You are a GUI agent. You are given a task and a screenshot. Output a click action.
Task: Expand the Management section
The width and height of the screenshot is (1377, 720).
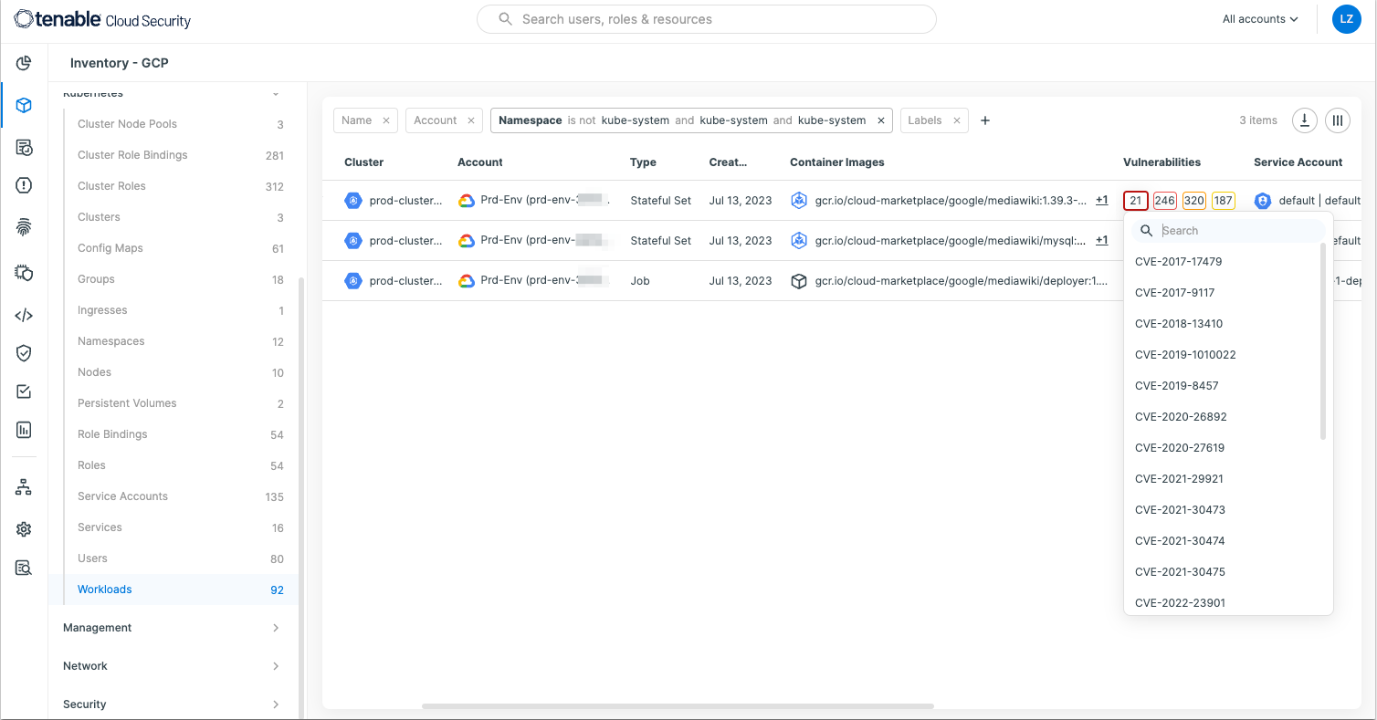173,628
